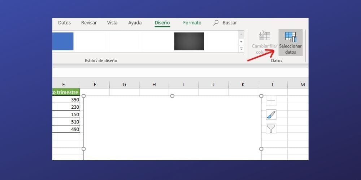Image resolution: width=361 pixels, height=180 pixels.
Task: Click the Buscar magnifier icon
Action: (x=216, y=23)
